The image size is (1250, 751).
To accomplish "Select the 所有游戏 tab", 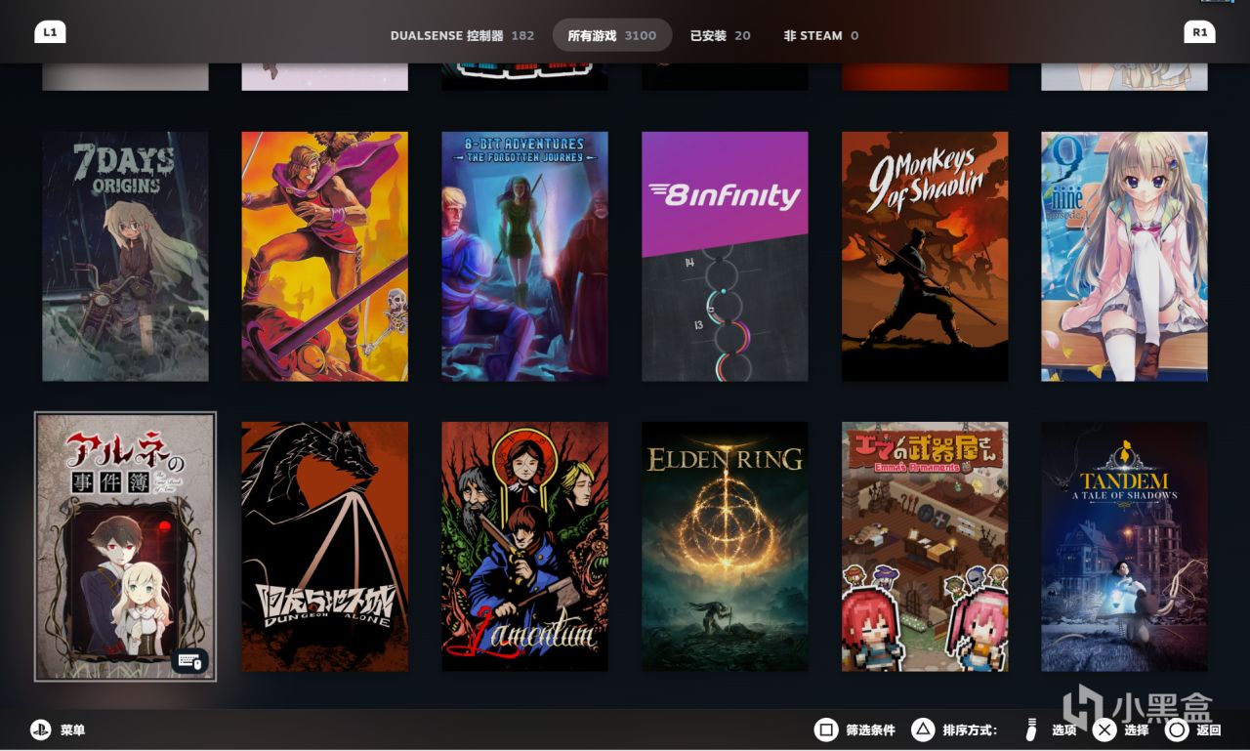I will click(612, 35).
